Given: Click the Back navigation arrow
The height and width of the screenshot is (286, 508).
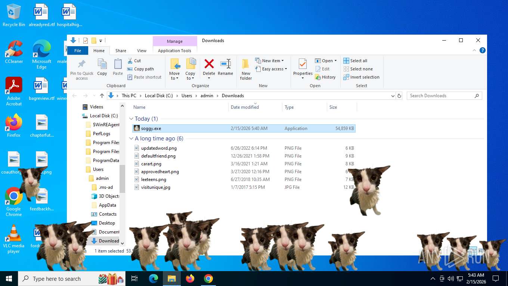Looking at the screenshot, I should (x=75, y=96).
